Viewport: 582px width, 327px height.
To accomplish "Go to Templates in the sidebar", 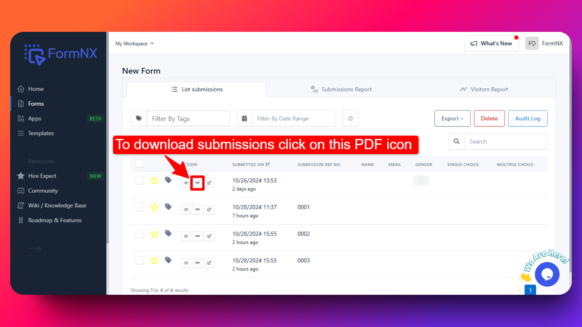I will click(41, 133).
